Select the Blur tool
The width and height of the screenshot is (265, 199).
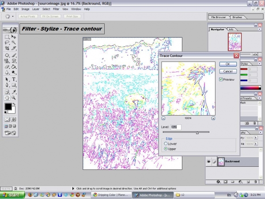click(x=7, y=72)
